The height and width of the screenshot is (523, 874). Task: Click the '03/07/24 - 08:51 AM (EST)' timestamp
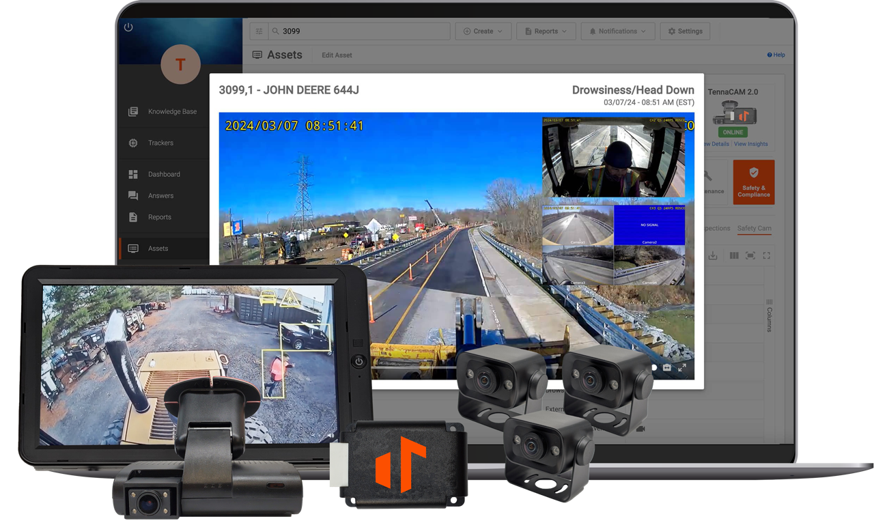649,102
